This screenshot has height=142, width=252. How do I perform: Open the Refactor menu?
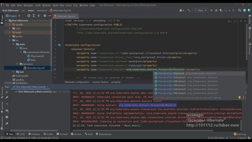coord(46,5)
